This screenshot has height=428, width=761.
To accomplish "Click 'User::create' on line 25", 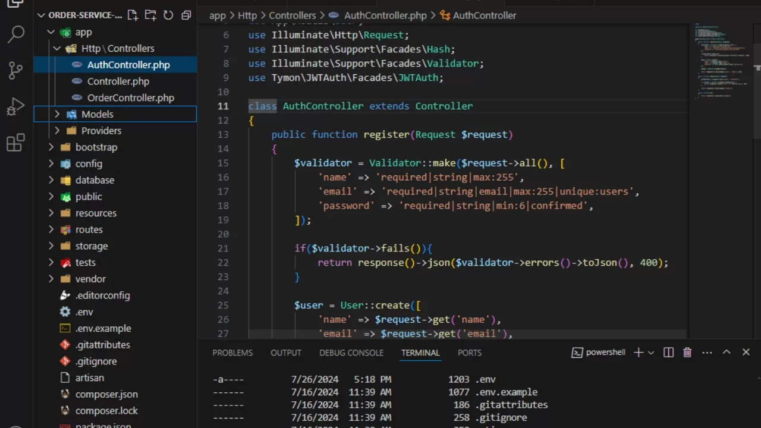I will (x=375, y=305).
